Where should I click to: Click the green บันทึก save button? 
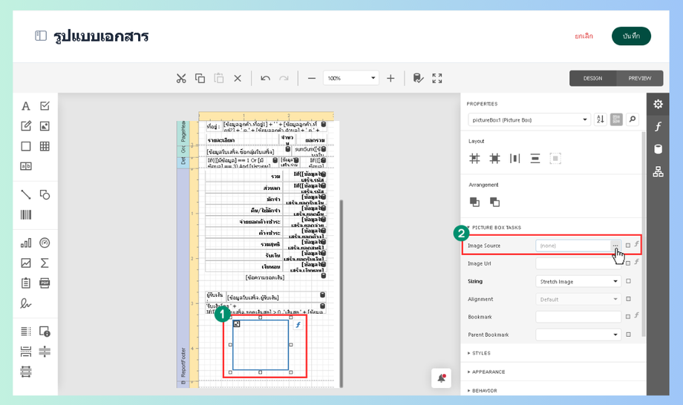click(x=631, y=36)
